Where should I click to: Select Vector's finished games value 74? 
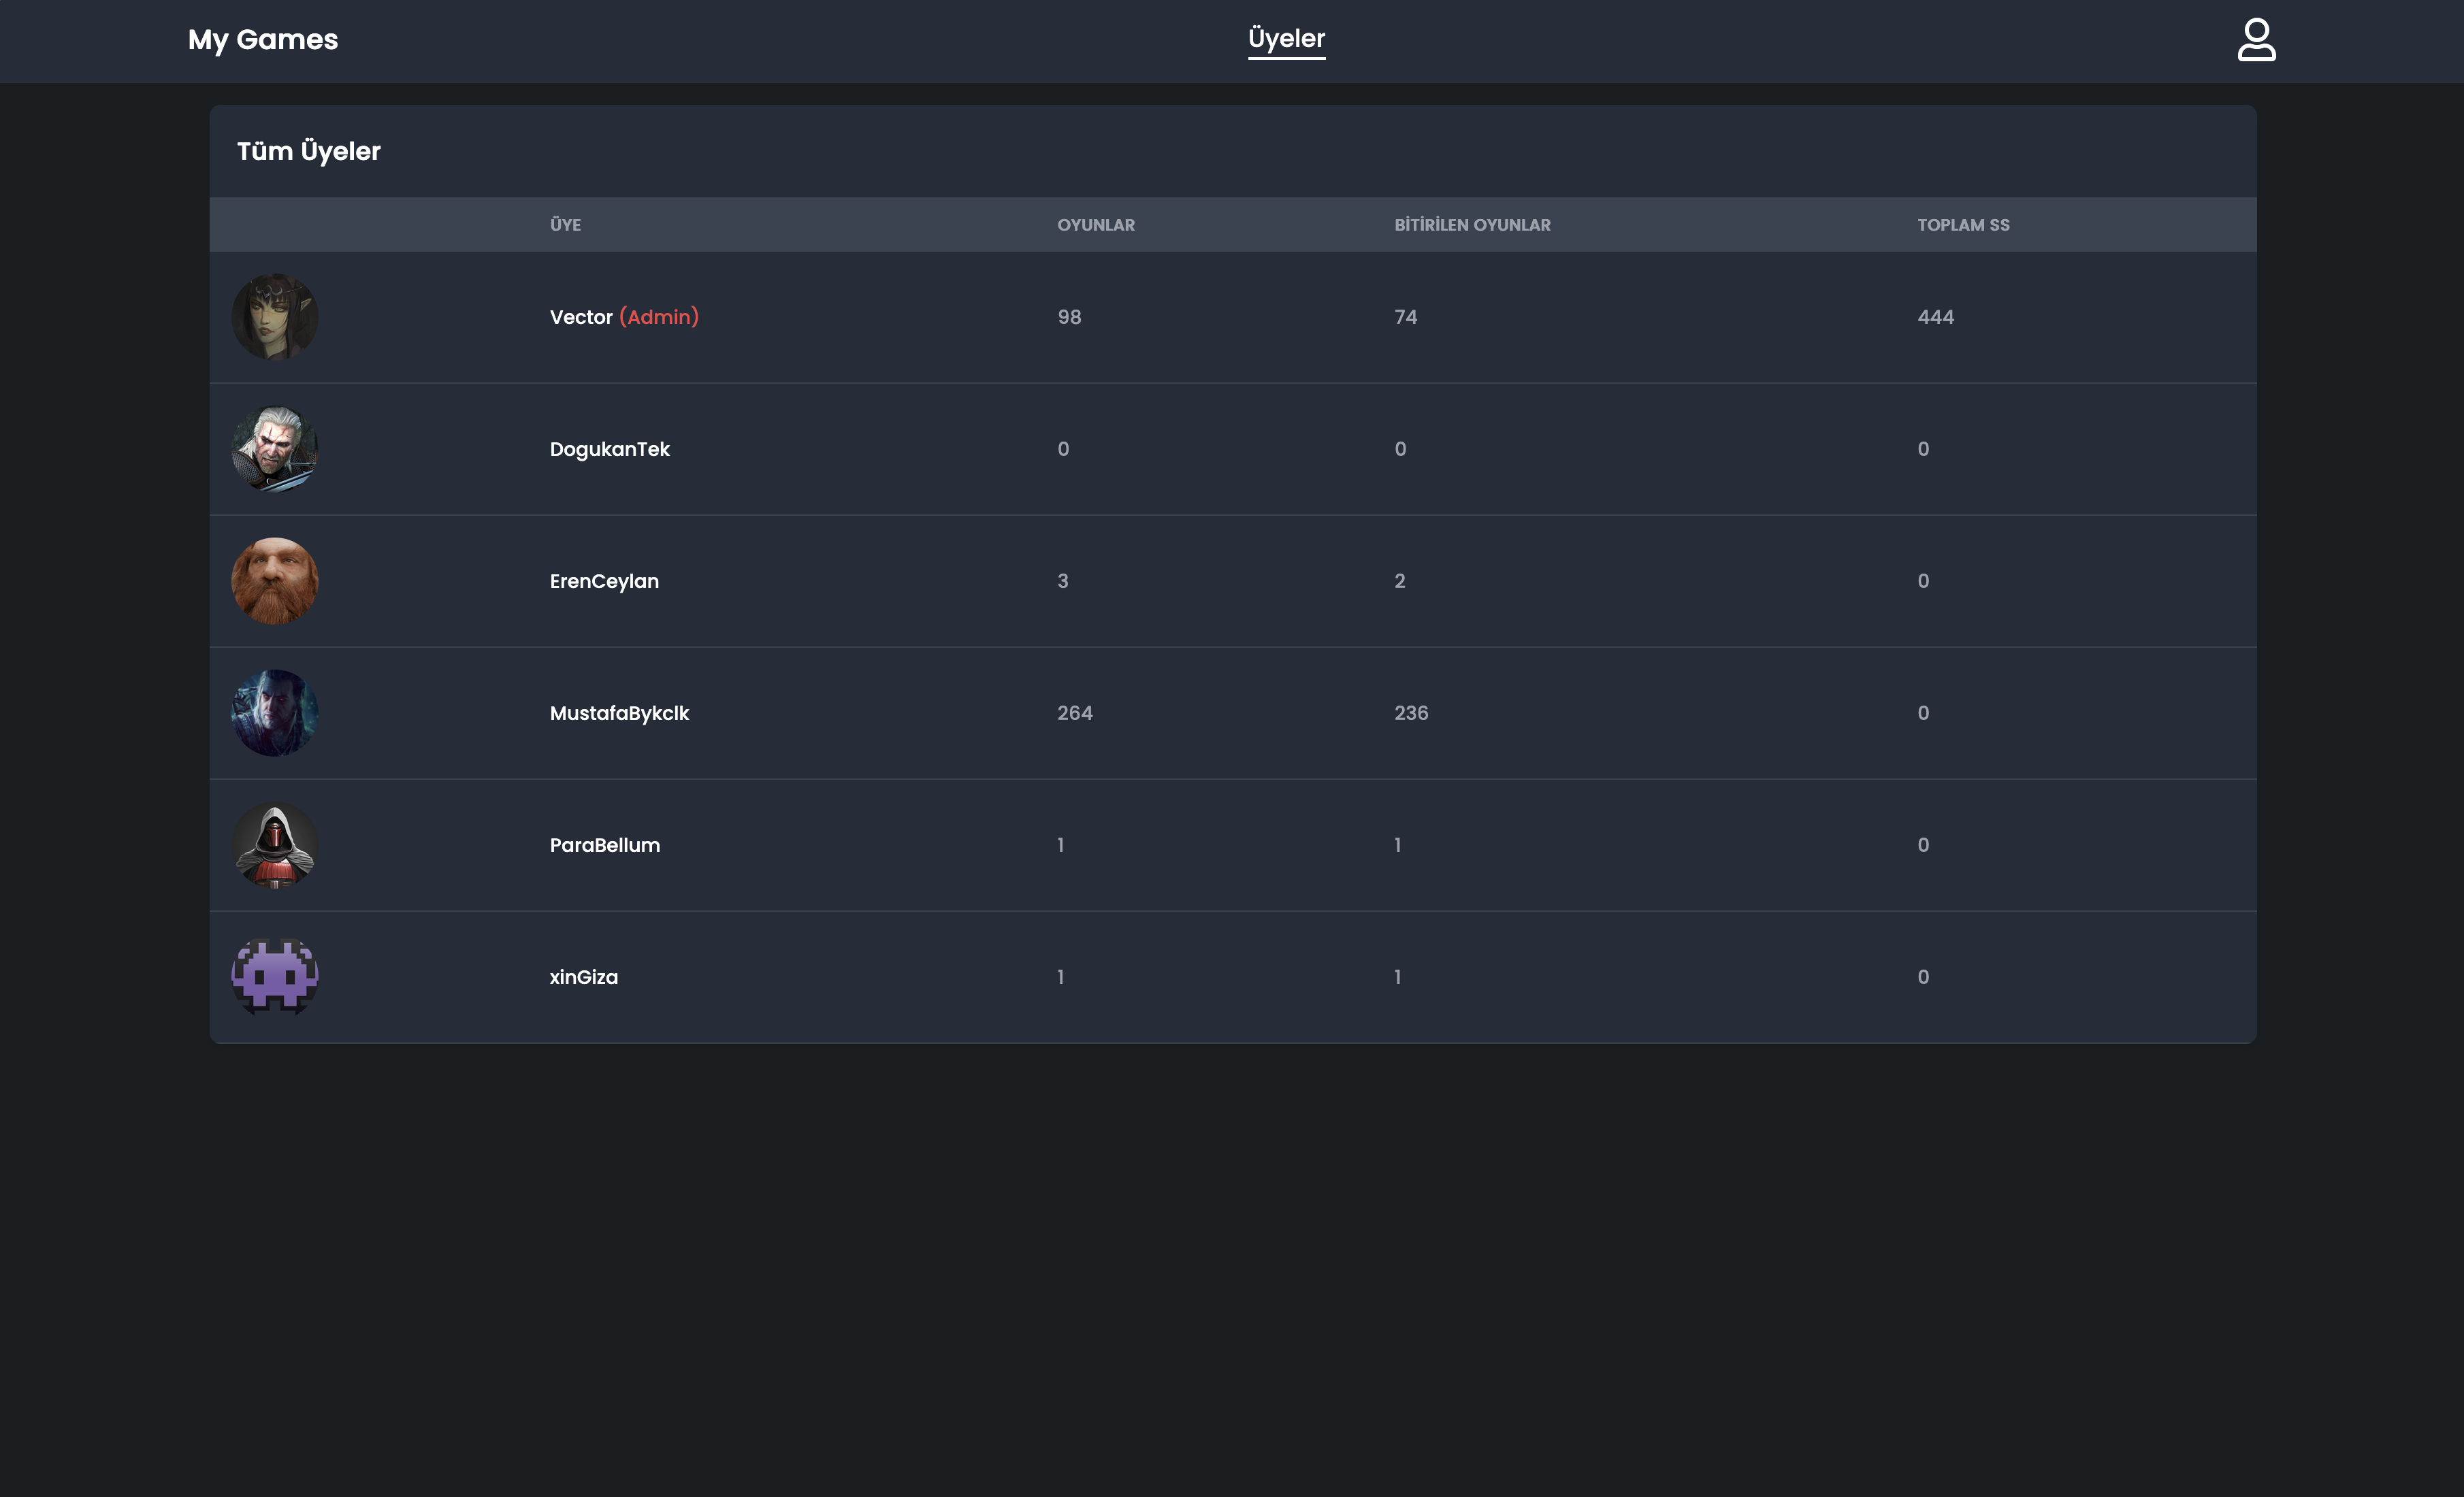1405,317
